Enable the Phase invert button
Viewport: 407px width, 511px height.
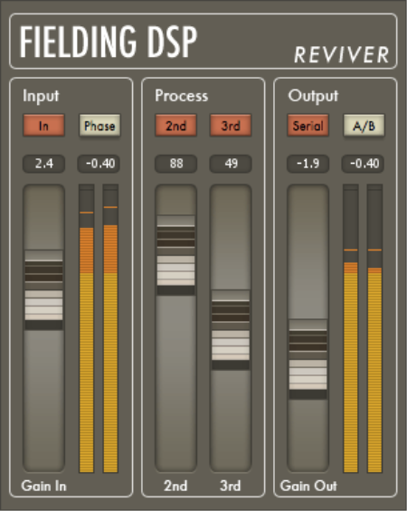[99, 125]
